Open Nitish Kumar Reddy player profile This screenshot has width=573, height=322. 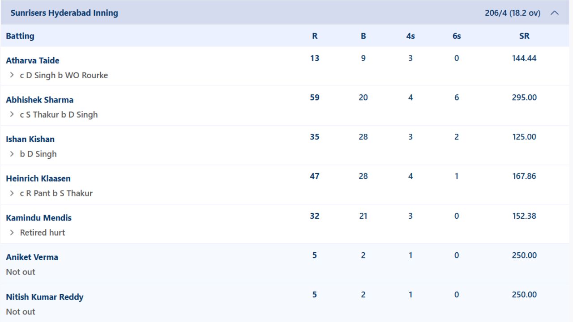coord(45,297)
